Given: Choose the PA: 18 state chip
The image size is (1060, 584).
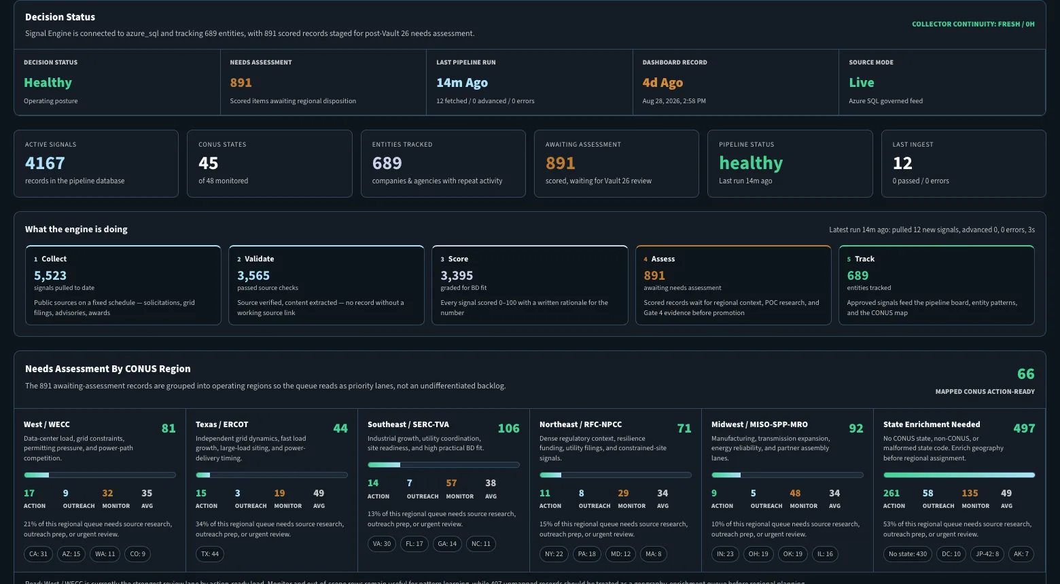Looking at the screenshot, I should tap(586, 554).
